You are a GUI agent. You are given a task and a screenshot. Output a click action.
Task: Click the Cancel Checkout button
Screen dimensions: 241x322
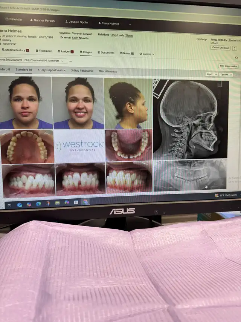220,48
